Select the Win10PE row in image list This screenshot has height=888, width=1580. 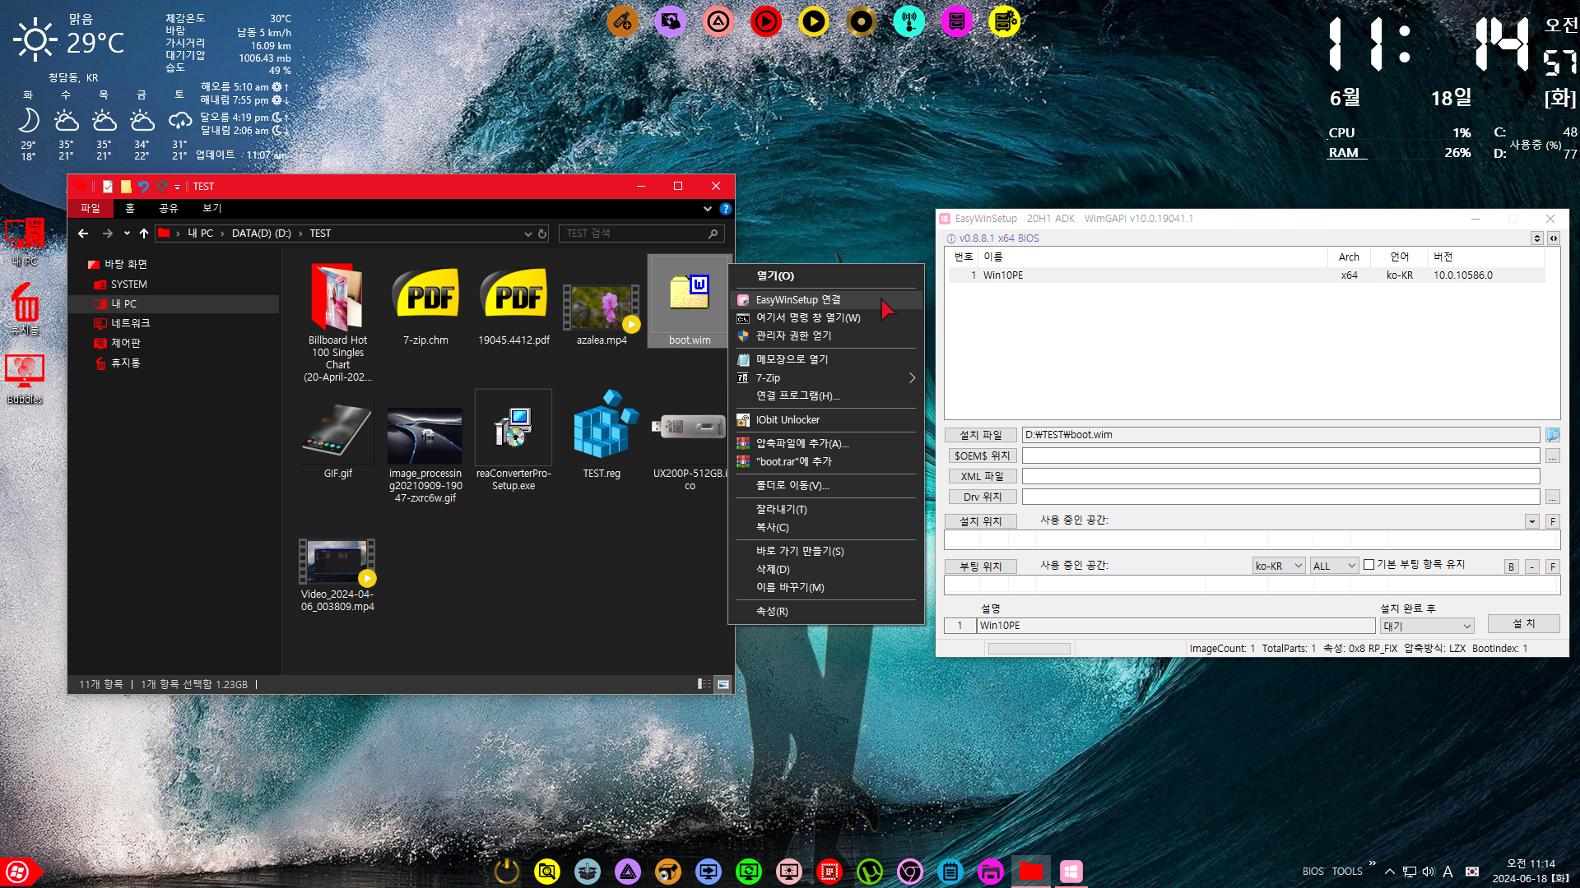pyautogui.click(x=1246, y=275)
